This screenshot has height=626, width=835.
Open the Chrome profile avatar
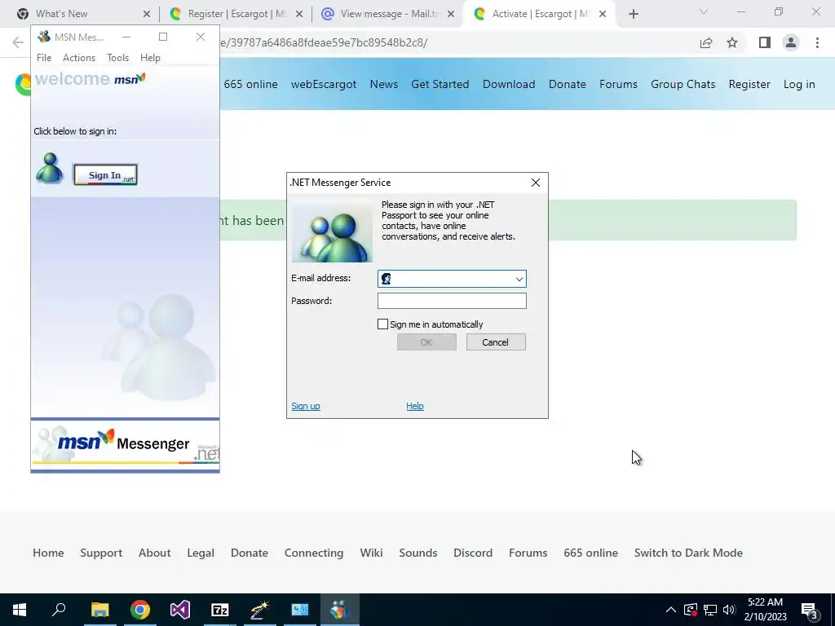pos(791,42)
